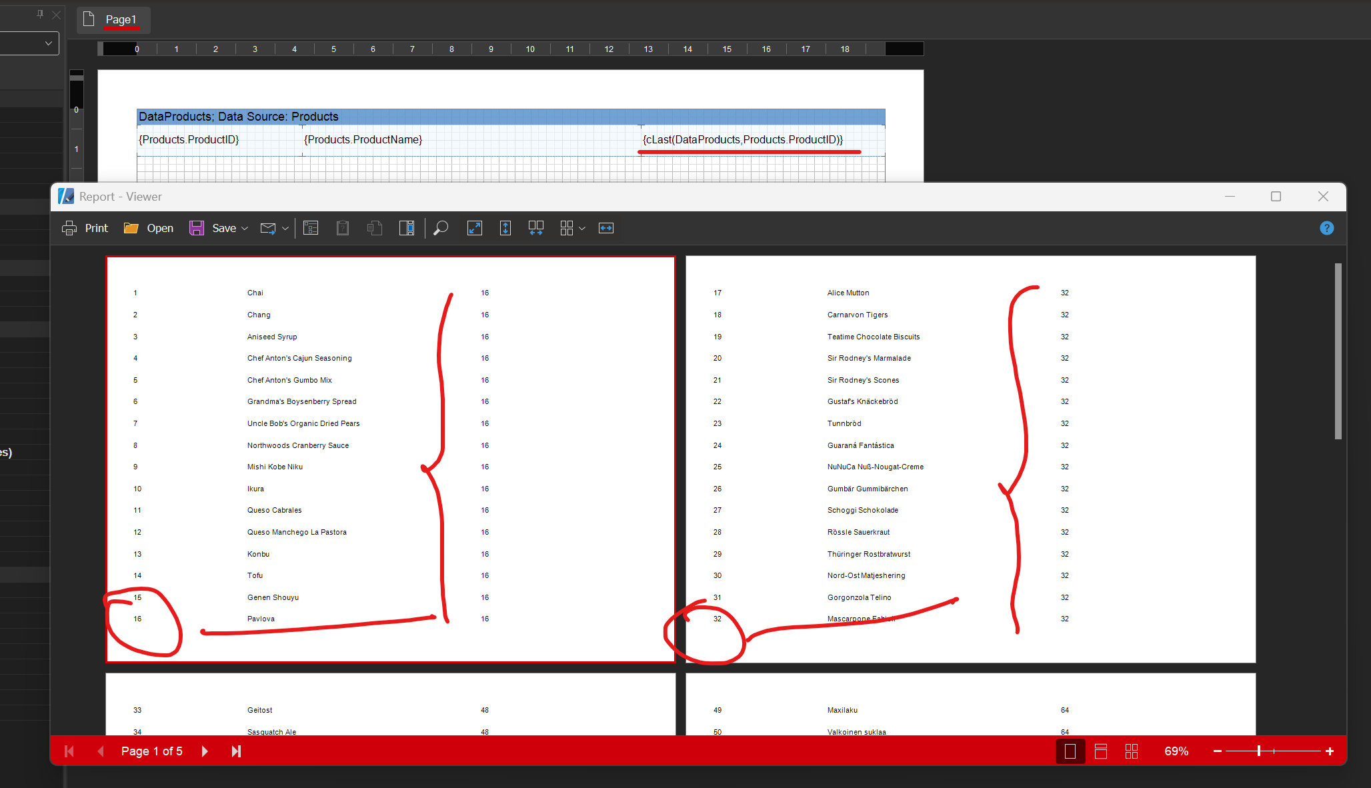Minimize the Report Viewer window
The height and width of the screenshot is (788, 1371).
pos(1230,196)
